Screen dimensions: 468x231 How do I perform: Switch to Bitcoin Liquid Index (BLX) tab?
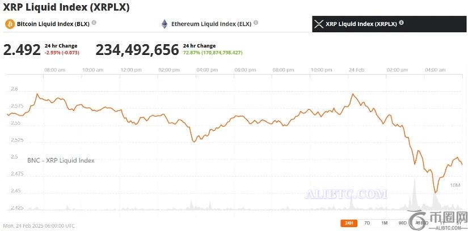click(x=53, y=24)
